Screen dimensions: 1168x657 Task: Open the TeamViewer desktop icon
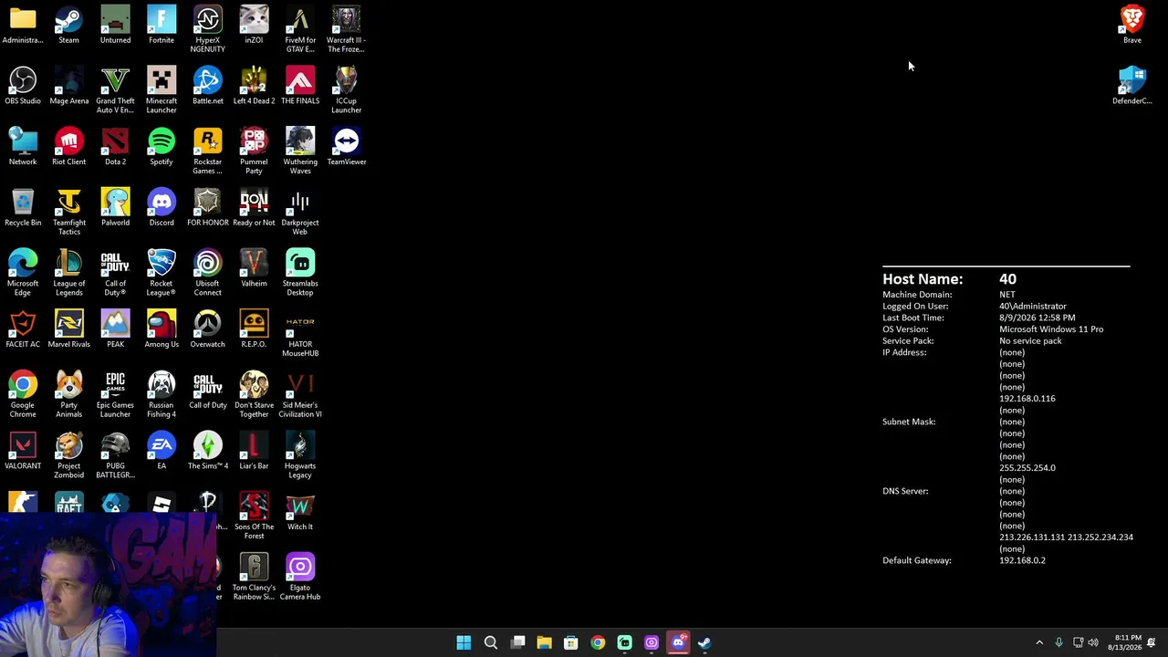coord(347,146)
